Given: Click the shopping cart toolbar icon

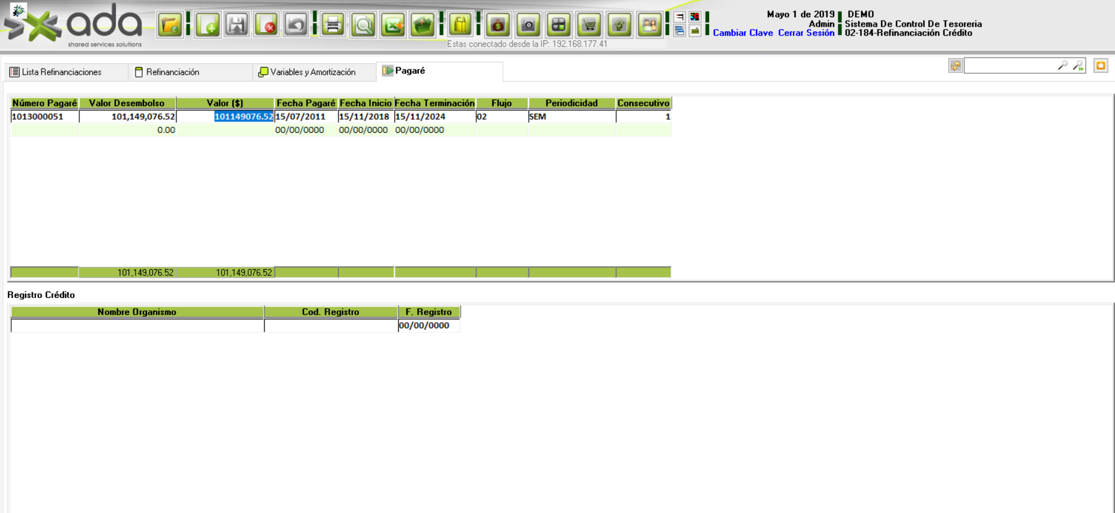Looking at the screenshot, I should (x=589, y=25).
